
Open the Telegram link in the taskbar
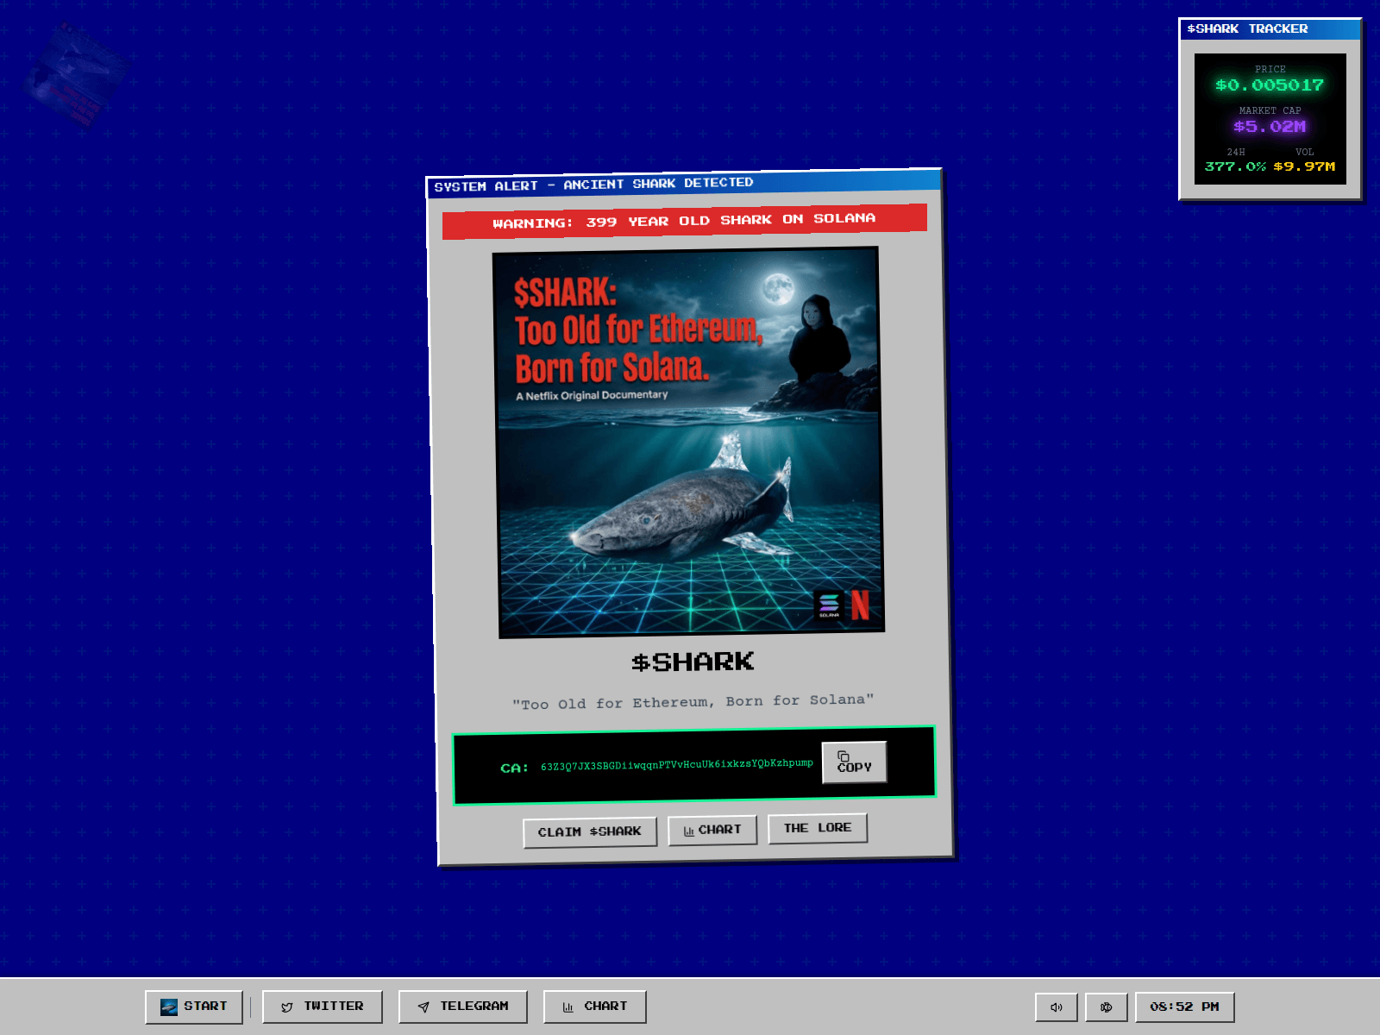pos(462,1007)
